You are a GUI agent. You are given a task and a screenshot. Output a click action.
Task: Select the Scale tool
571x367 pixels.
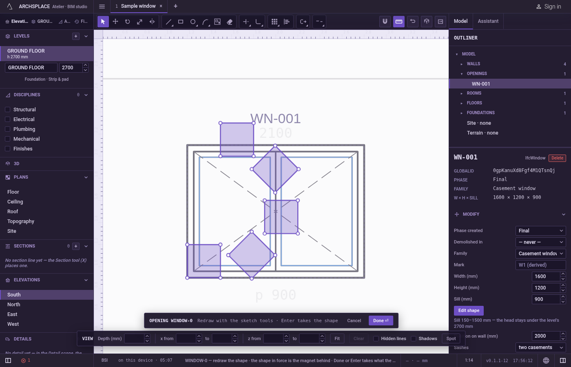click(140, 22)
